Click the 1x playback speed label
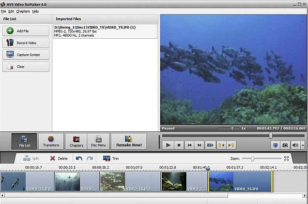 244,128
